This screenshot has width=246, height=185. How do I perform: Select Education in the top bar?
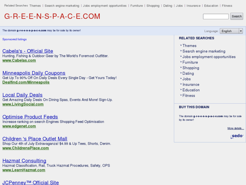click(x=211, y=6)
